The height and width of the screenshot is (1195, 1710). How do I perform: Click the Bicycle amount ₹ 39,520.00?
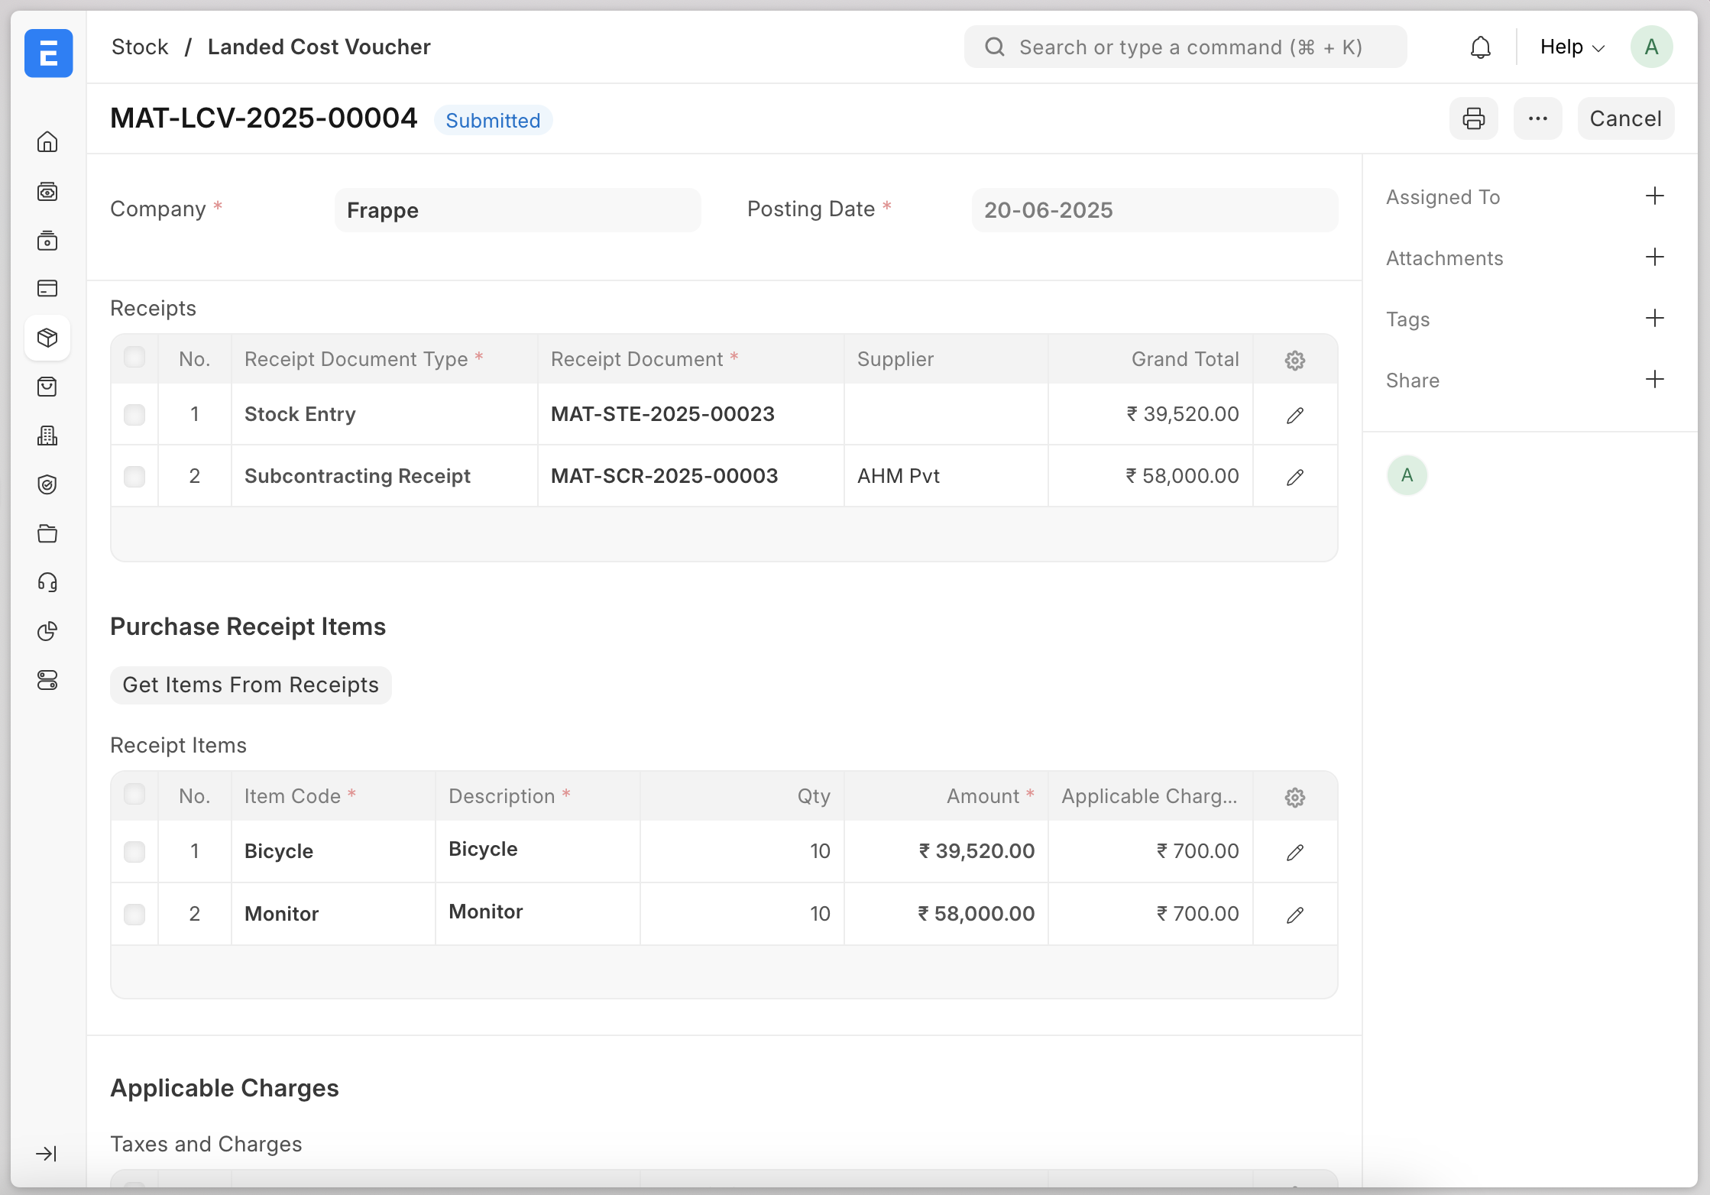[946, 851]
